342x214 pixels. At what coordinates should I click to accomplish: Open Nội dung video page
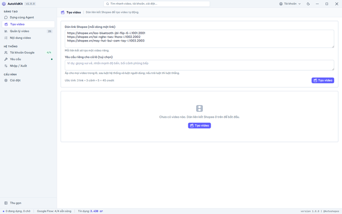pos(28,38)
